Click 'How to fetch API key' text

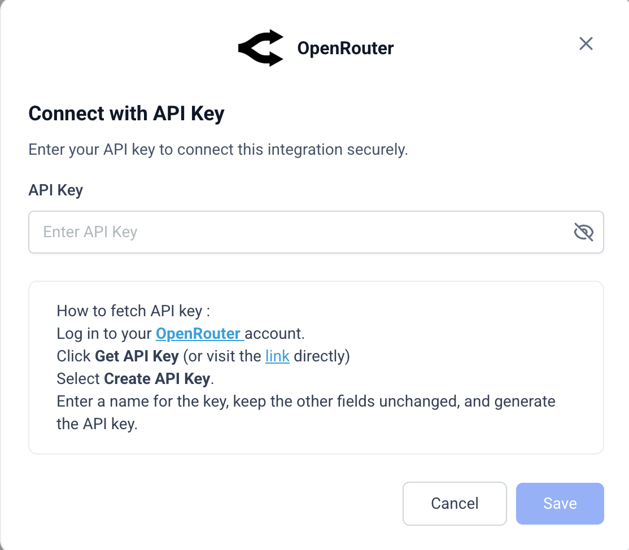(x=133, y=311)
